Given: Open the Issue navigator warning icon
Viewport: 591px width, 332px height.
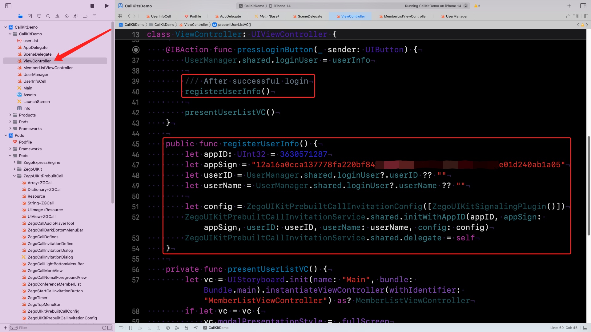Looking at the screenshot, I should click(x=57, y=16).
